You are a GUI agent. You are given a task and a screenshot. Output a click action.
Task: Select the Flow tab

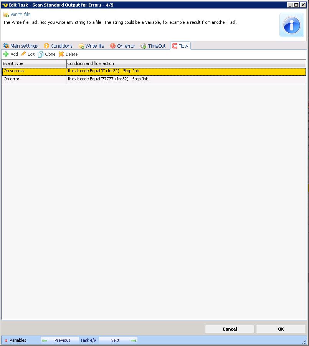180,46
